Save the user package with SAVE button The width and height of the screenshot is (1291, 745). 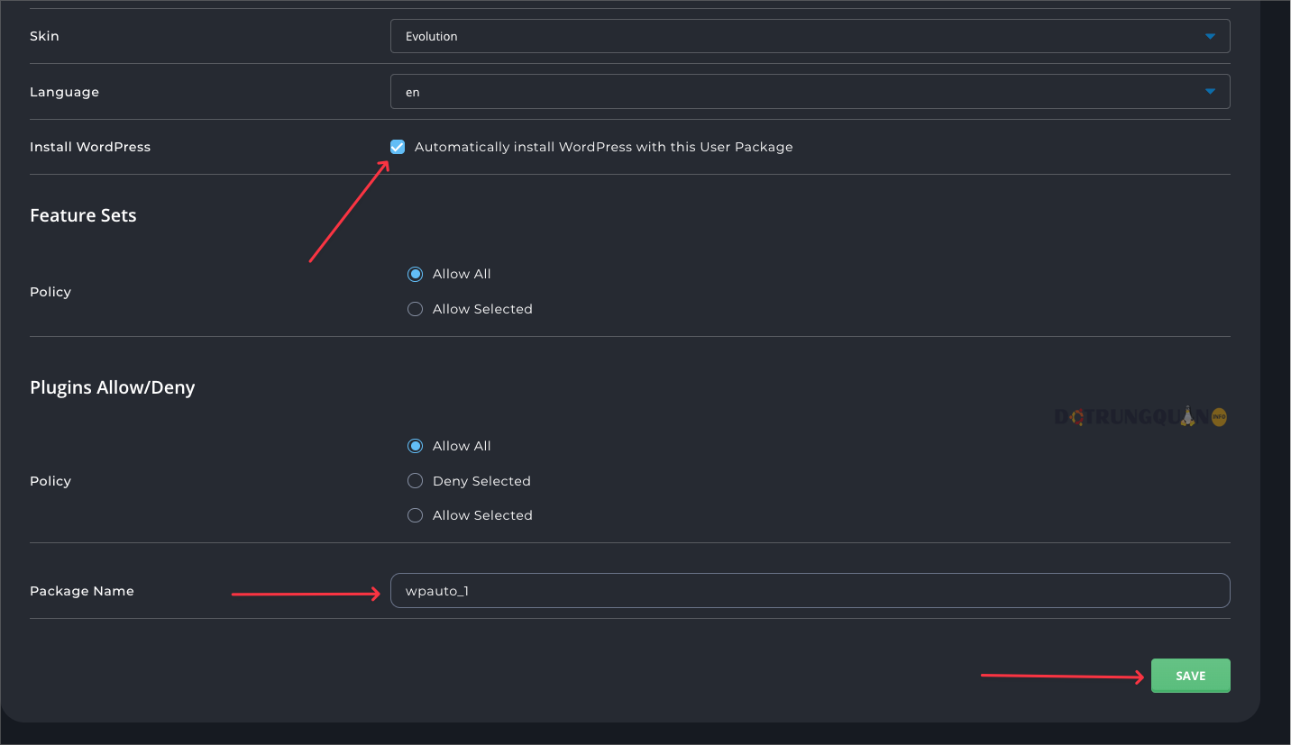(x=1190, y=676)
